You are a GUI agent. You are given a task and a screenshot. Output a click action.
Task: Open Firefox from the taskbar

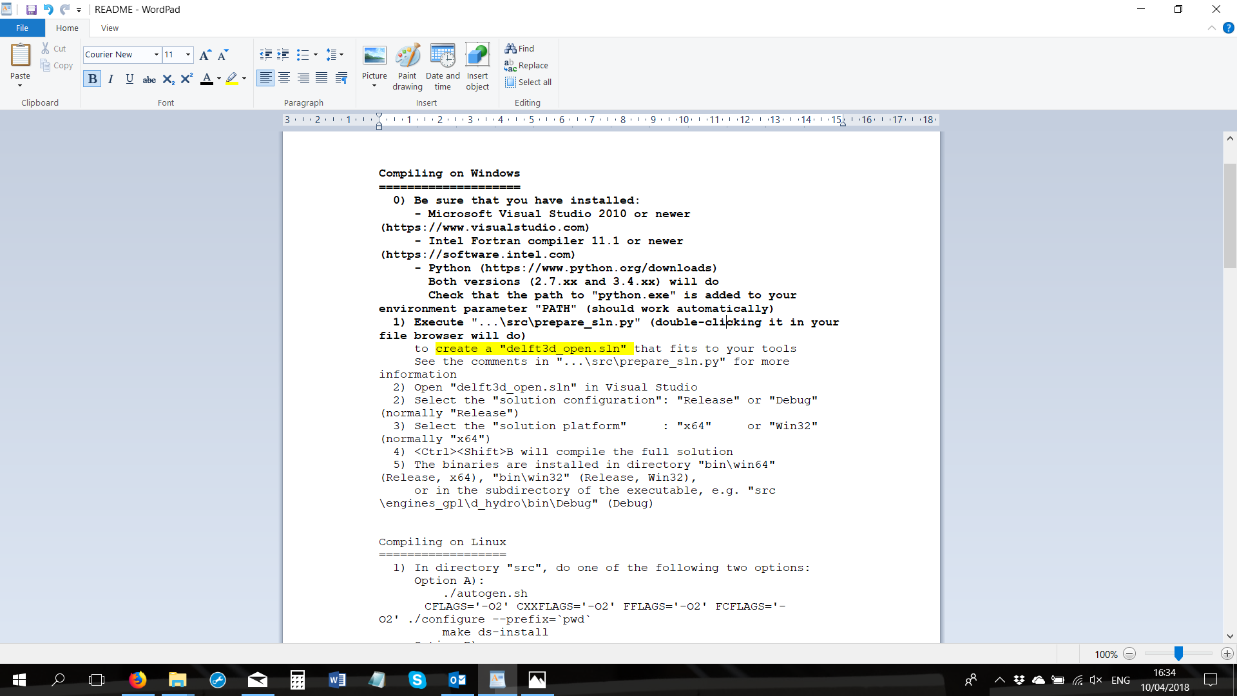137,679
